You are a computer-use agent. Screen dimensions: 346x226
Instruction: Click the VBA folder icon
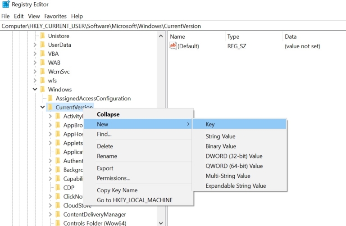[x=43, y=54]
